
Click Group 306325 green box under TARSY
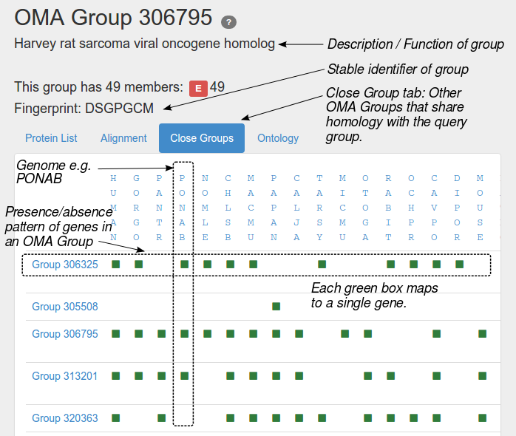tap(322, 265)
